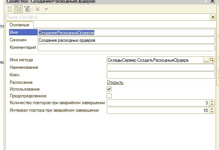
Task: Open method selection with the ellipsis button
Action: point(206,60)
